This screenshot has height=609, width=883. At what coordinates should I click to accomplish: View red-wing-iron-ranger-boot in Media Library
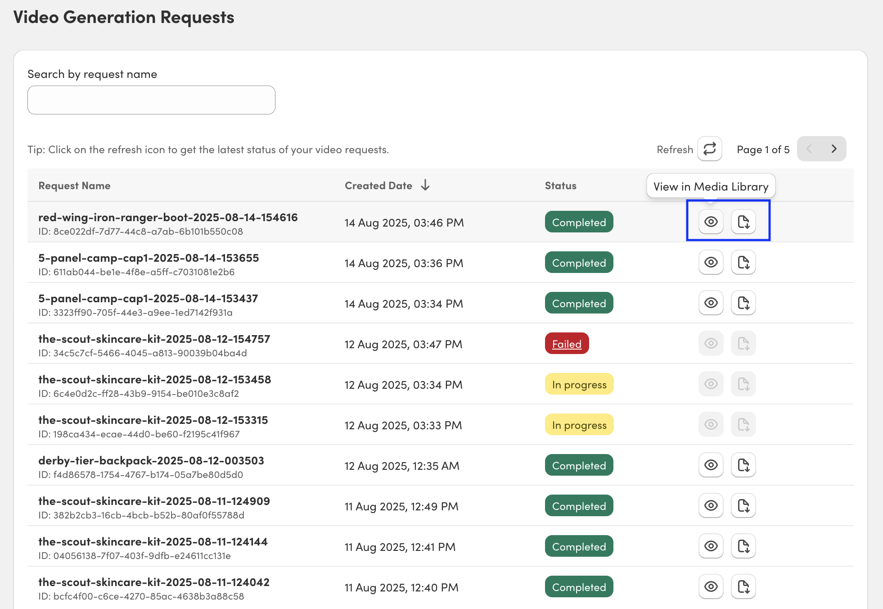[711, 222]
